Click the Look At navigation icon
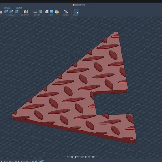The width and height of the screenshot is (162, 162). point(72,157)
